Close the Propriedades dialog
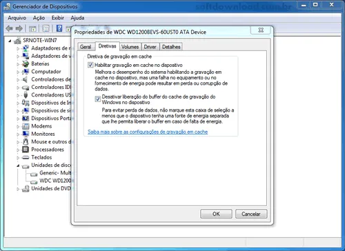345x251 pixels. click(261, 30)
